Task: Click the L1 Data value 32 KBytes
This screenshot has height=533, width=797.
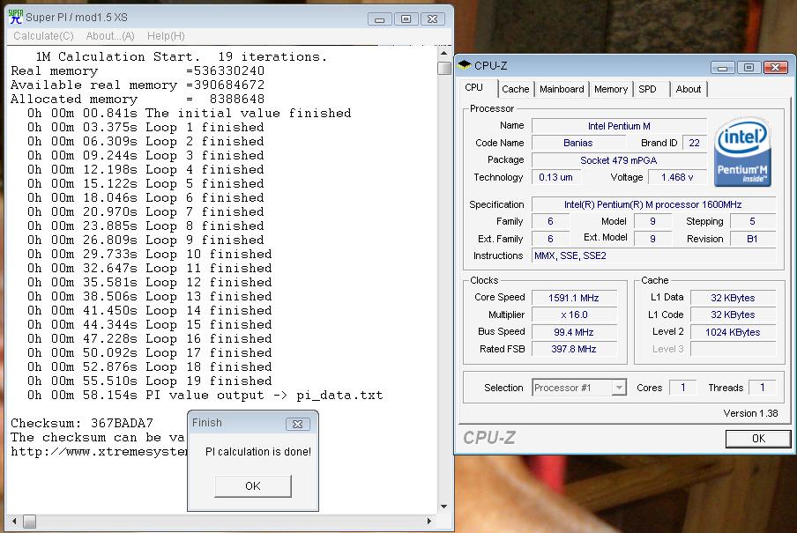Action: (733, 298)
